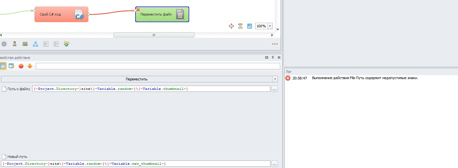Click the document icon on Переместить файл block
The image size is (458, 168).
pyautogui.click(x=180, y=14)
